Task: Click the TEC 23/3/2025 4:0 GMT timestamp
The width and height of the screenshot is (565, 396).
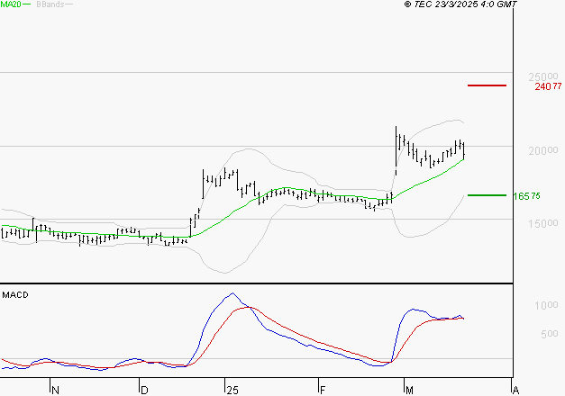Action: [x=460, y=4]
